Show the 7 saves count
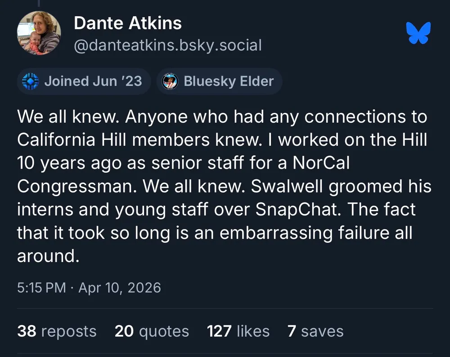Image resolution: width=450 pixels, height=357 pixels. 315,331
